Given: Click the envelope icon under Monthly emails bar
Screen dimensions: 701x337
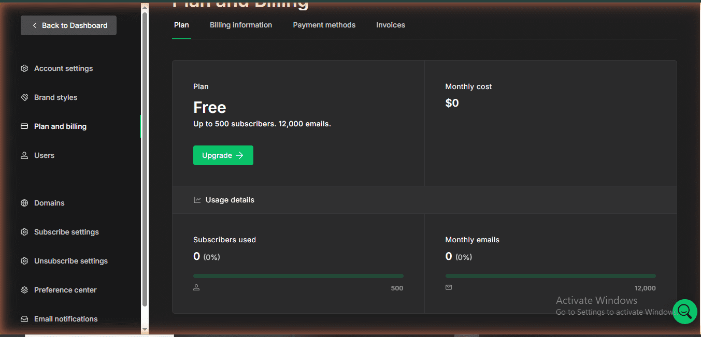Looking at the screenshot, I should click(x=449, y=287).
